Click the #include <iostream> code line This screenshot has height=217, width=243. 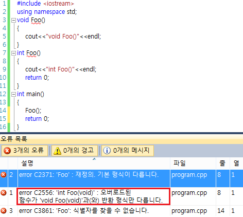[x=45, y=4]
